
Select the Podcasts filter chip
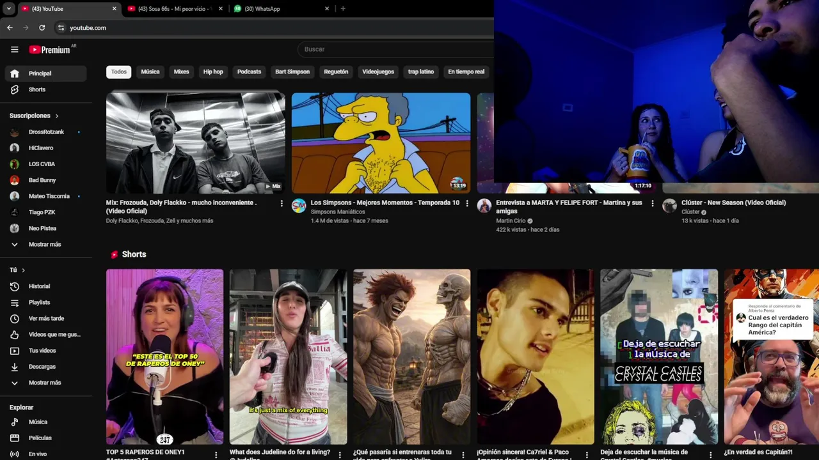click(249, 72)
